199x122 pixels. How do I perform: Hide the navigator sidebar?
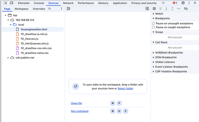pos(68,9)
